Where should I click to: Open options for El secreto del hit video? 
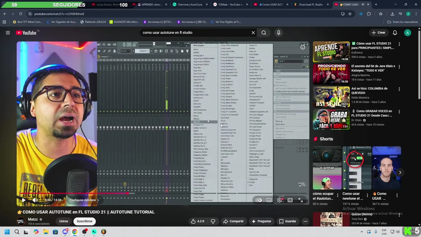399,66
